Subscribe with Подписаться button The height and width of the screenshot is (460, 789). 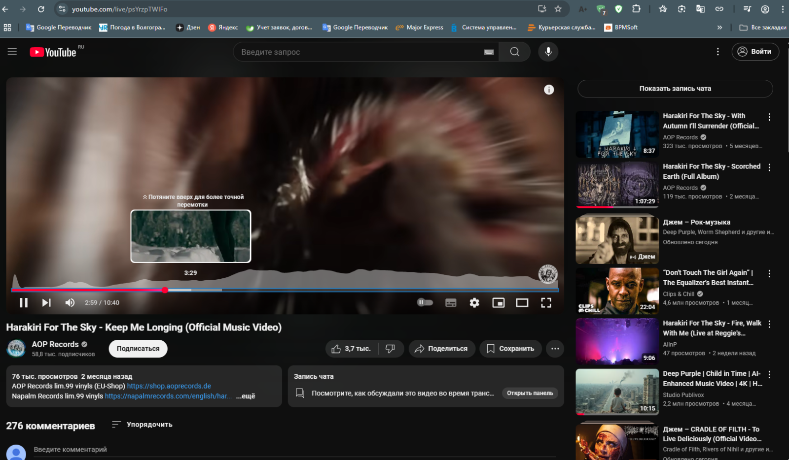point(138,348)
